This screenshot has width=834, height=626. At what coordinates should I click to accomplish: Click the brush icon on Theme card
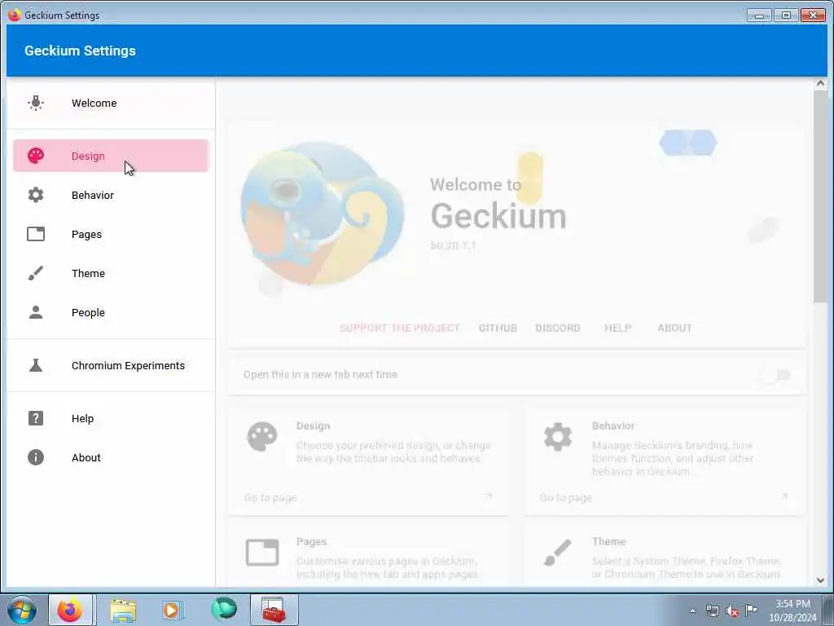[x=558, y=553]
